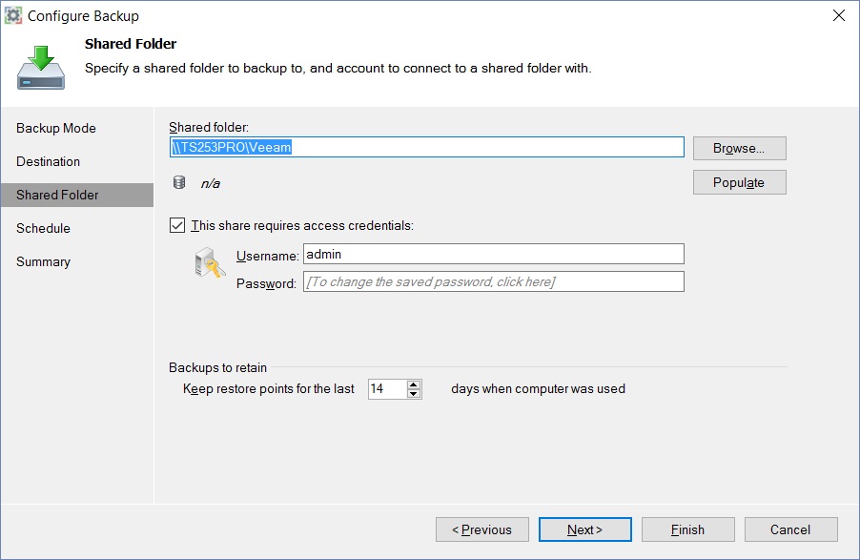The height and width of the screenshot is (560, 860).
Task: Click the Browse... button
Action: click(x=739, y=148)
